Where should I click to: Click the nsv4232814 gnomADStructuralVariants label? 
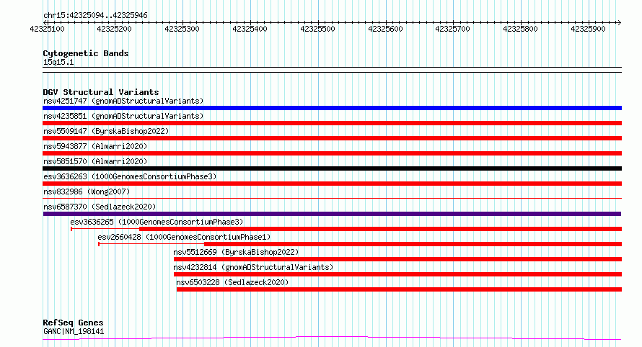click(253, 267)
